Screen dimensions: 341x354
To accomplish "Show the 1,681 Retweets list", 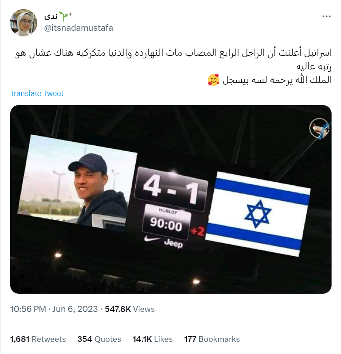I will click(x=38, y=339).
